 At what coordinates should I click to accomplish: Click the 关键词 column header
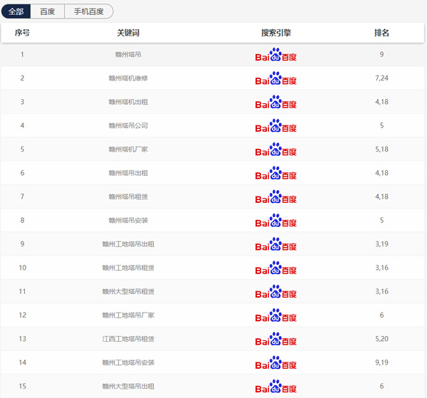click(128, 33)
